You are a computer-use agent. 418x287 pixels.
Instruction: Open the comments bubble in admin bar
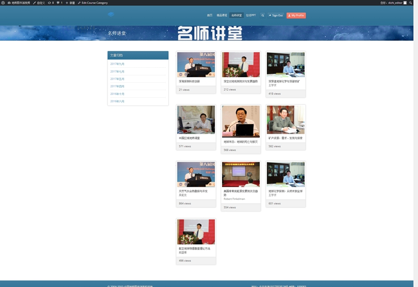tap(59, 3)
